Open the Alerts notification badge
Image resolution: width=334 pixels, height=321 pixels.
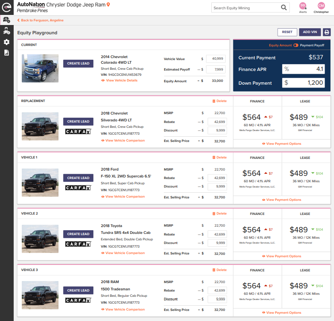[x=303, y=6]
